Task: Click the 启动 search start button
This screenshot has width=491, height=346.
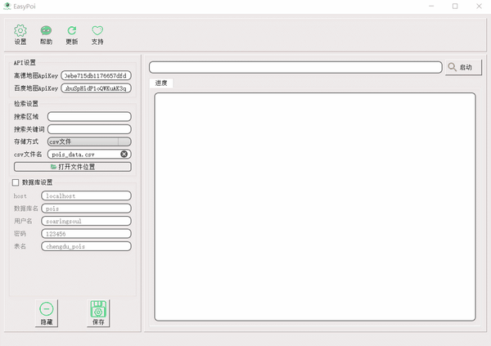Action: click(x=463, y=67)
